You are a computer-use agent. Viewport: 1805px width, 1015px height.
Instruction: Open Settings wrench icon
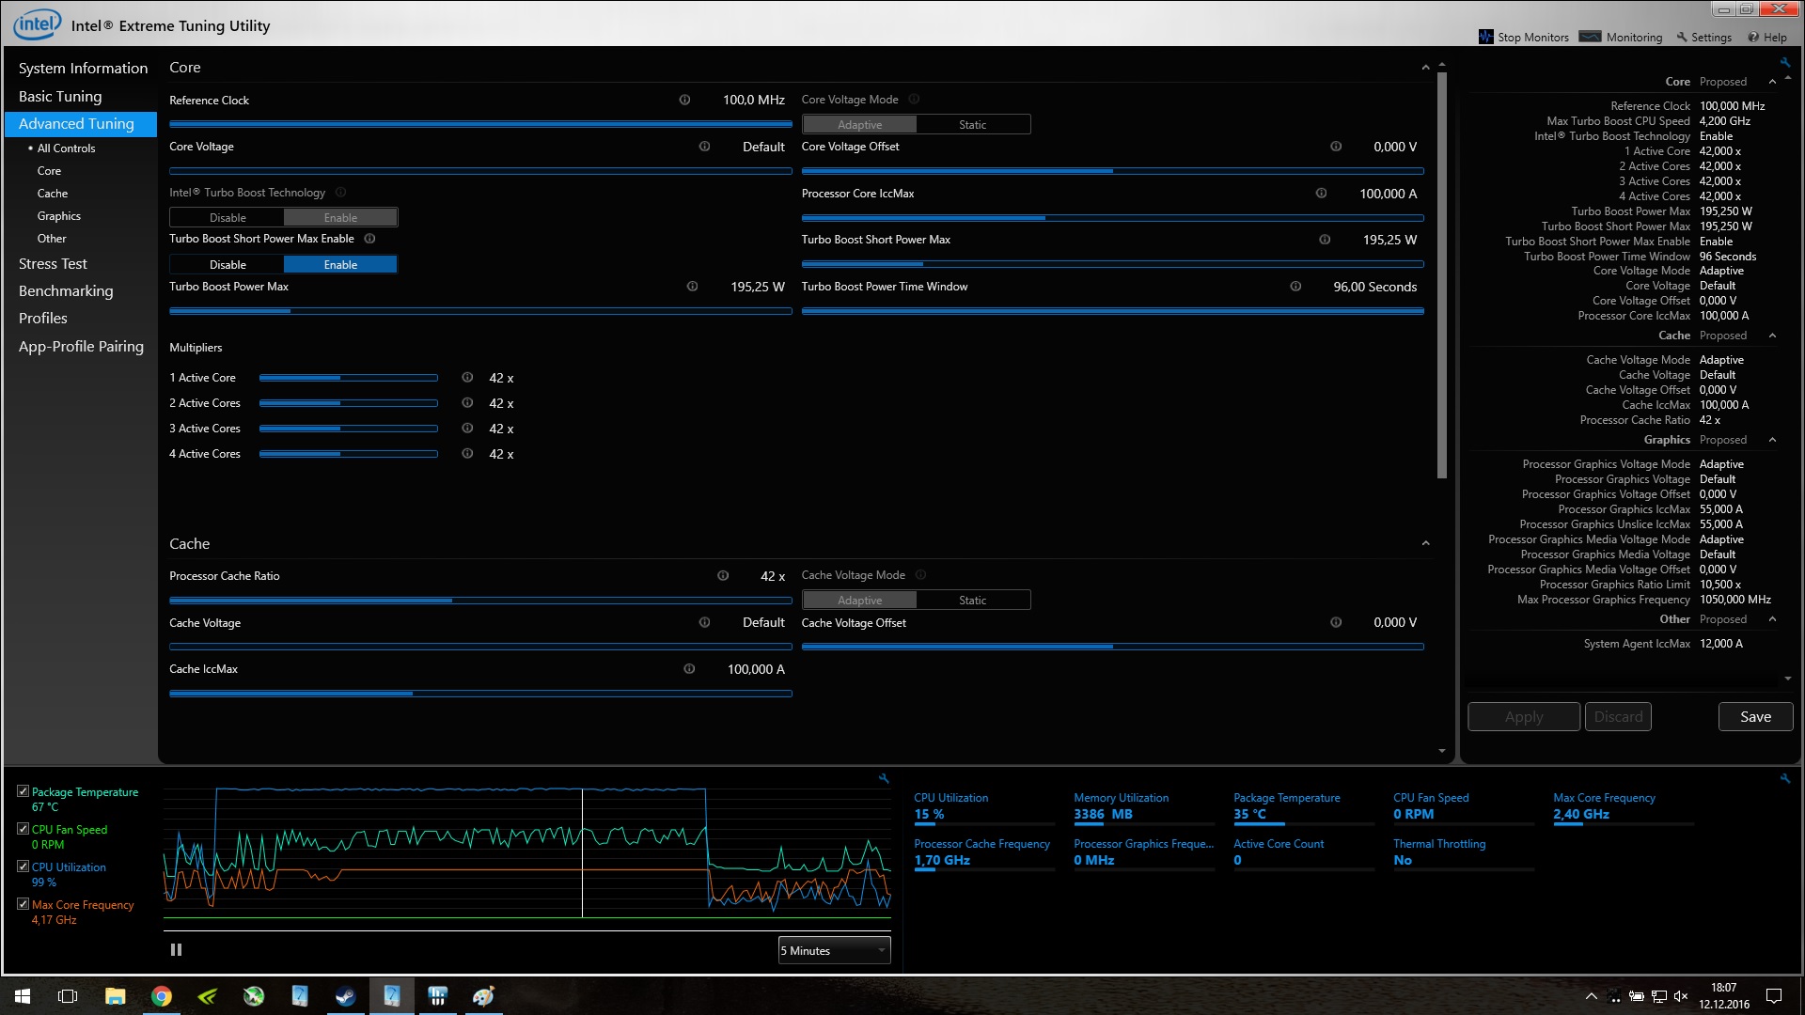[x=1682, y=37]
